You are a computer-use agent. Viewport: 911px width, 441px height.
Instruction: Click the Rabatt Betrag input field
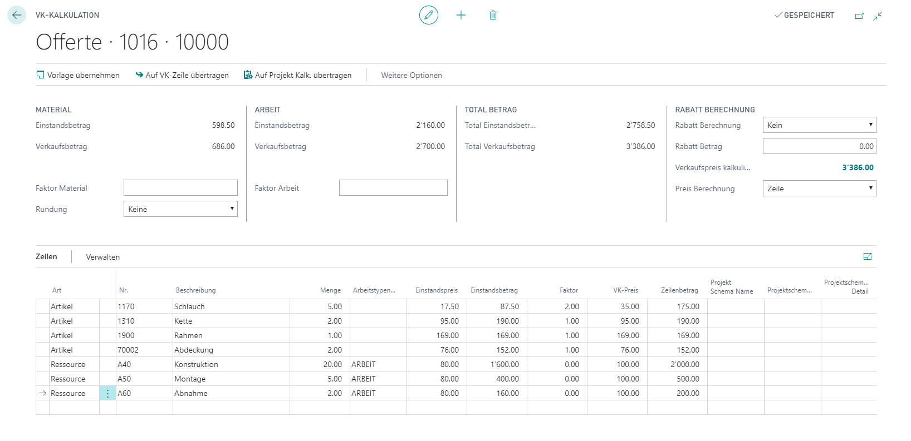pyautogui.click(x=819, y=146)
